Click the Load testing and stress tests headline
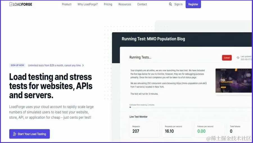This screenshot has width=253, height=143. click(x=51, y=86)
